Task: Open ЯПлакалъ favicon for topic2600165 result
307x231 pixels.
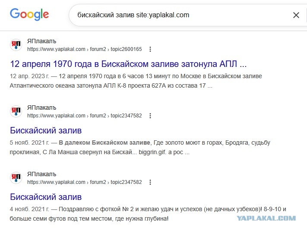Action: [x=16, y=45]
